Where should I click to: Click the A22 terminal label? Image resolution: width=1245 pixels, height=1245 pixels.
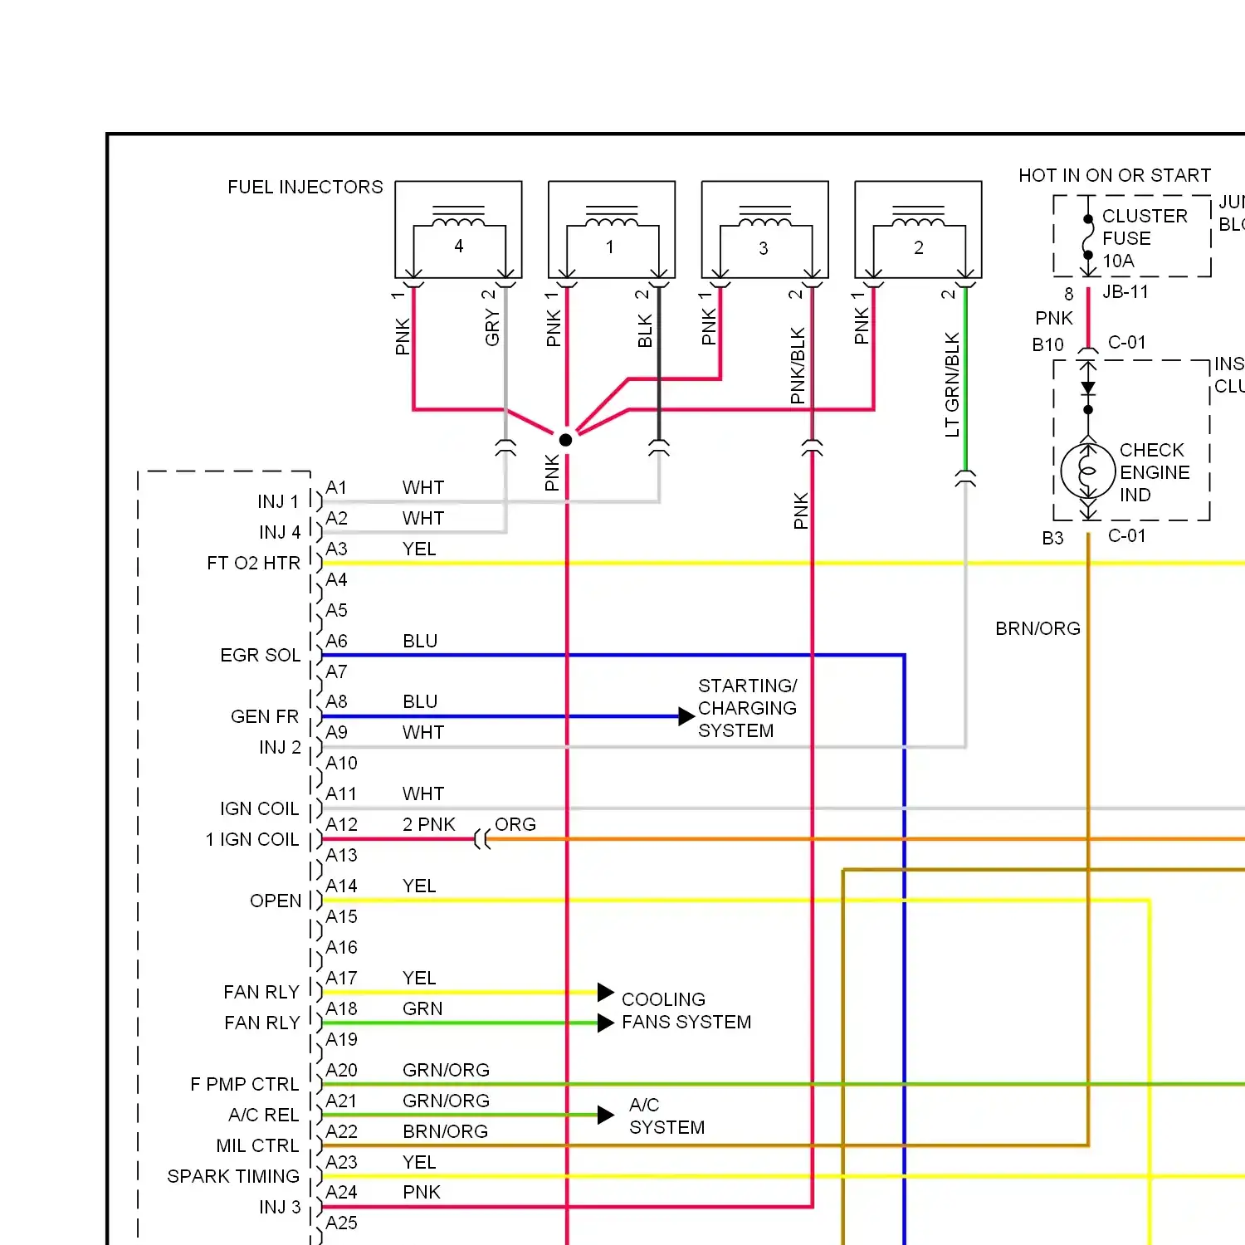(x=341, y=1132)
